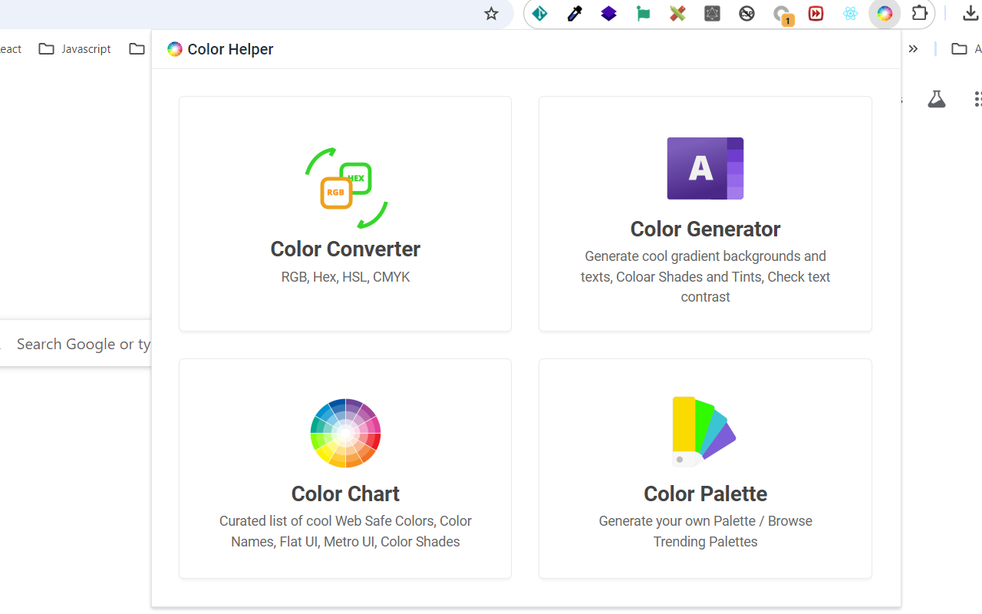The height and width of the screenshot is (614, 982).
Task: Click the extension icon with badge count 1
Action: click(x=781, y=13)
